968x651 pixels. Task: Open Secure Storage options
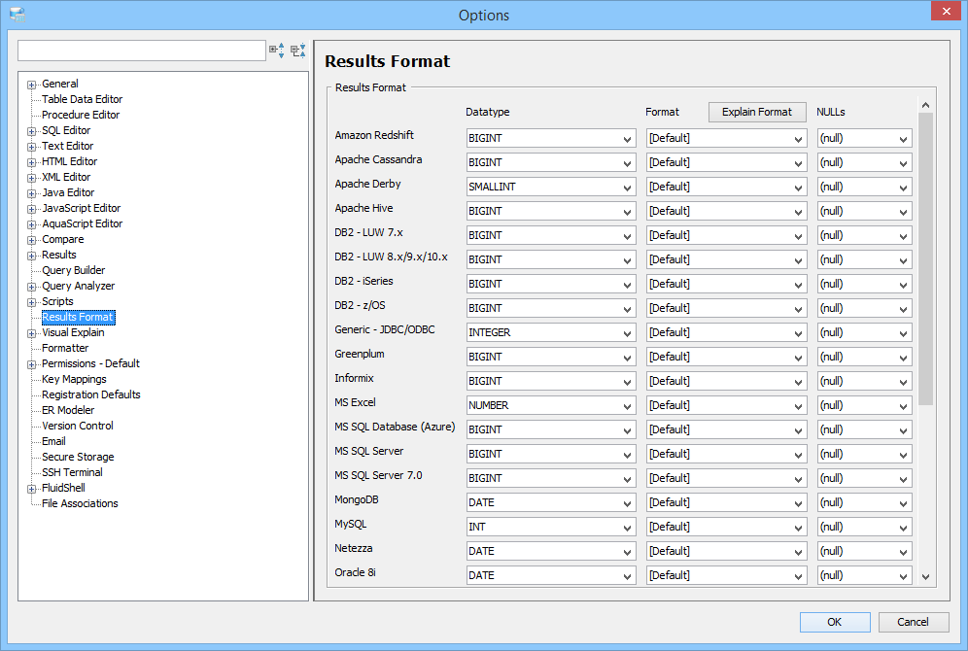(x=78, y=457)
